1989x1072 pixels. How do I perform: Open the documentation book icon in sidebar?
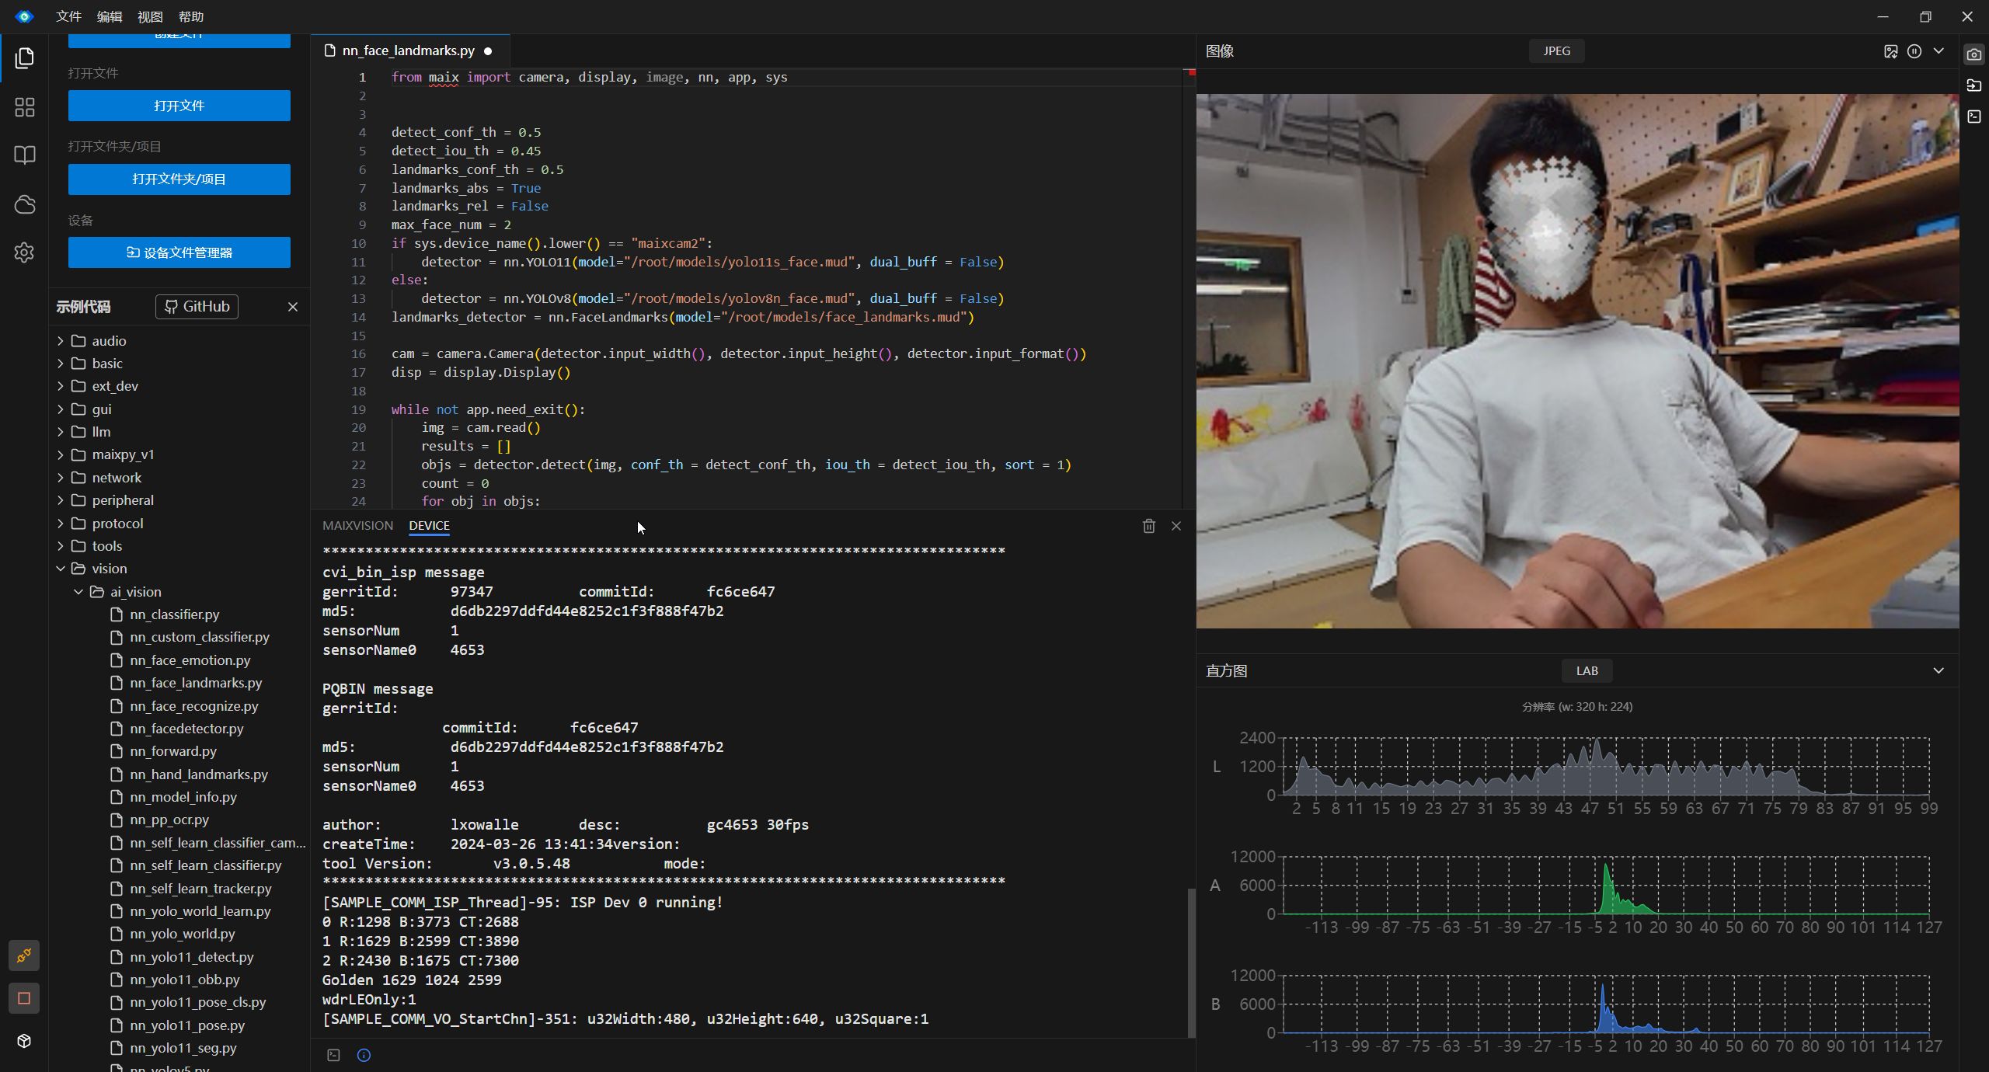pos(24,155)
